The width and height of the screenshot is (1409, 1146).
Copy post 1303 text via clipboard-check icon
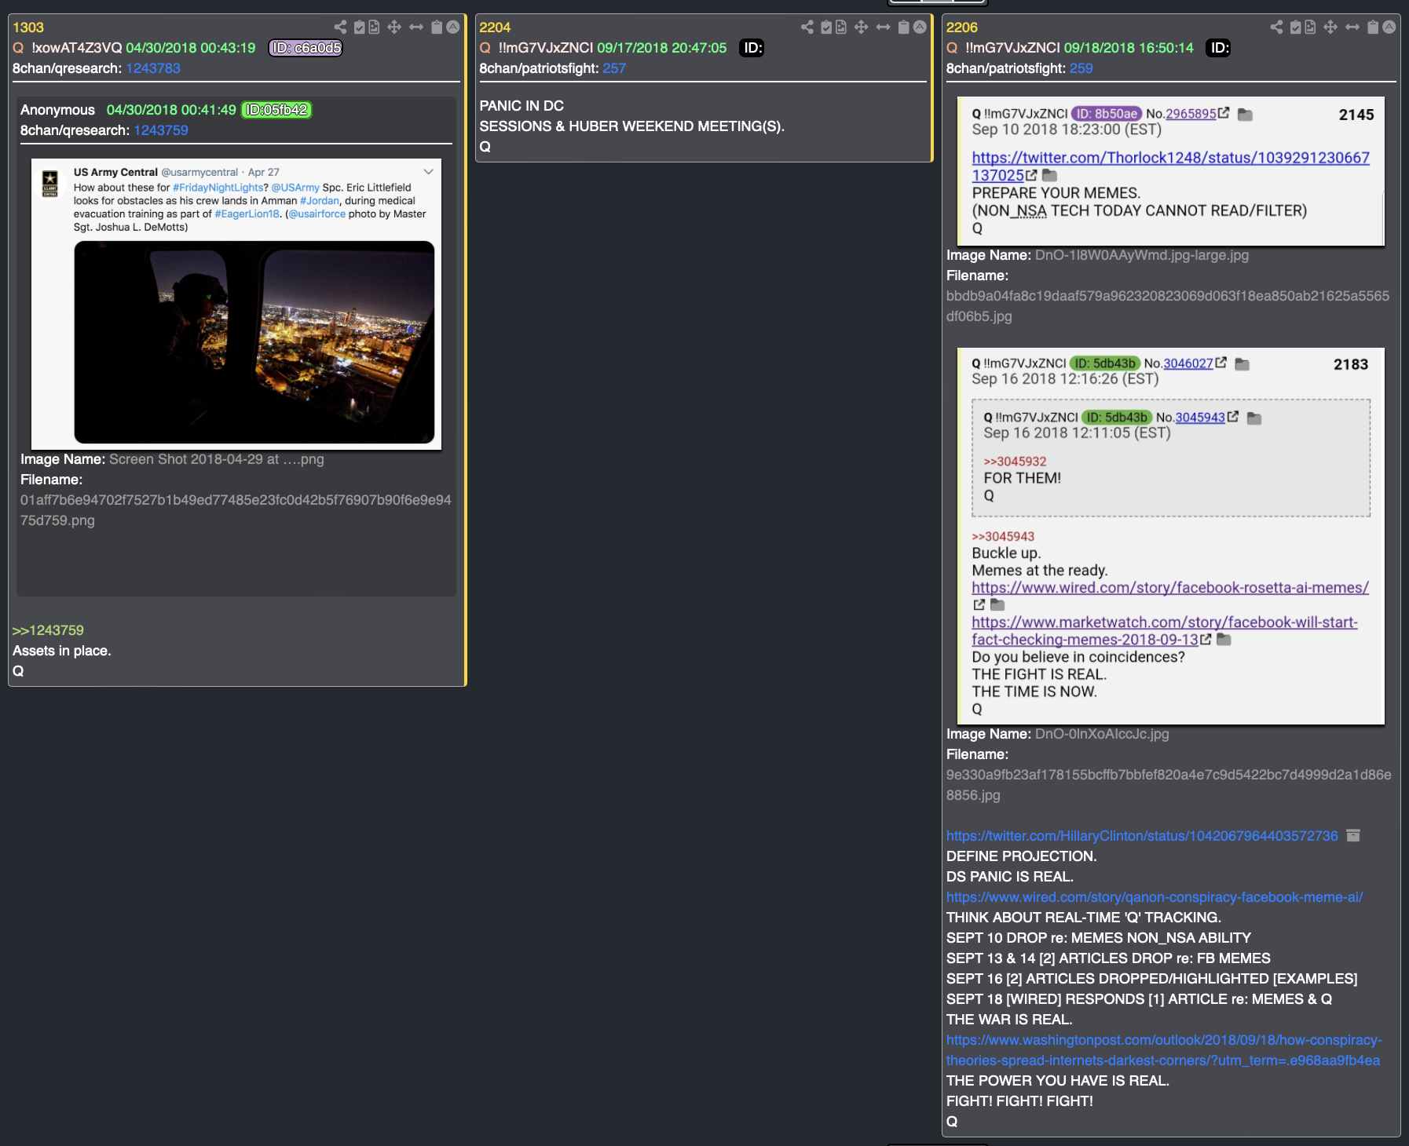tap(360, 27)
